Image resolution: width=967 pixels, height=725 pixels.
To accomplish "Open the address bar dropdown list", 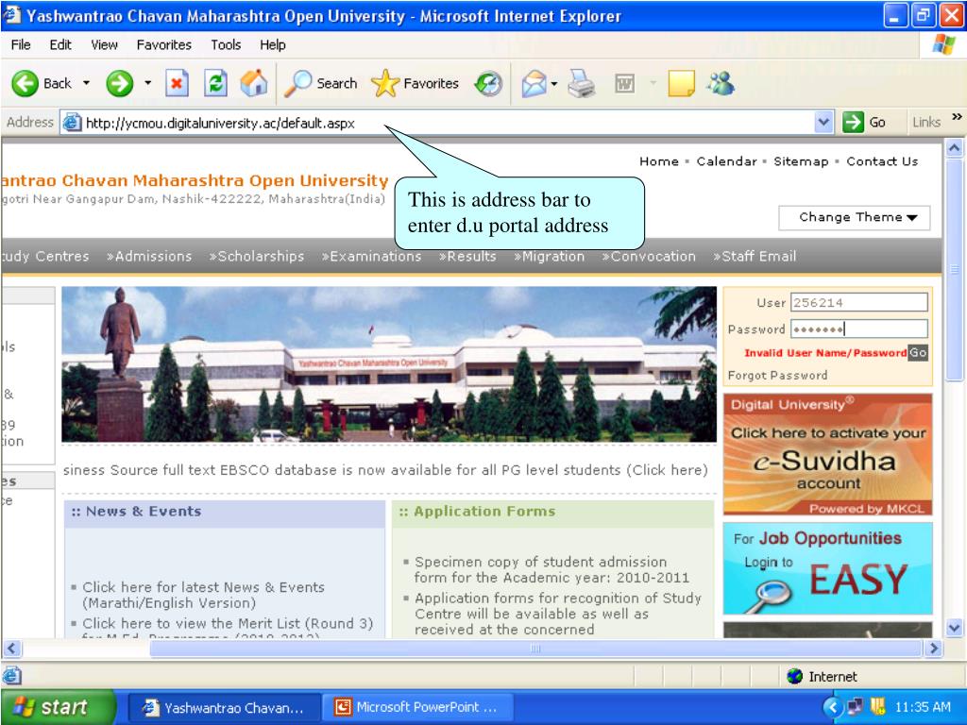I will [x=823, y=122].
